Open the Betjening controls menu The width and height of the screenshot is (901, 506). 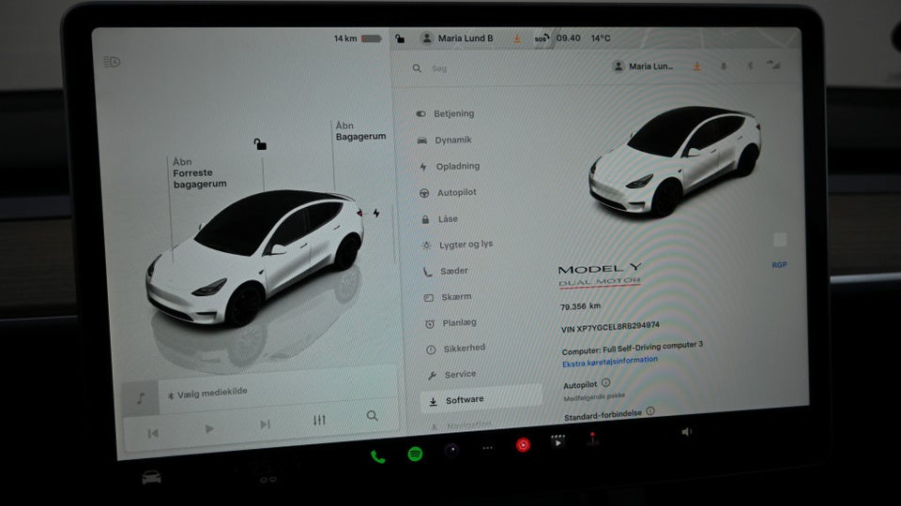click(446, 113)
